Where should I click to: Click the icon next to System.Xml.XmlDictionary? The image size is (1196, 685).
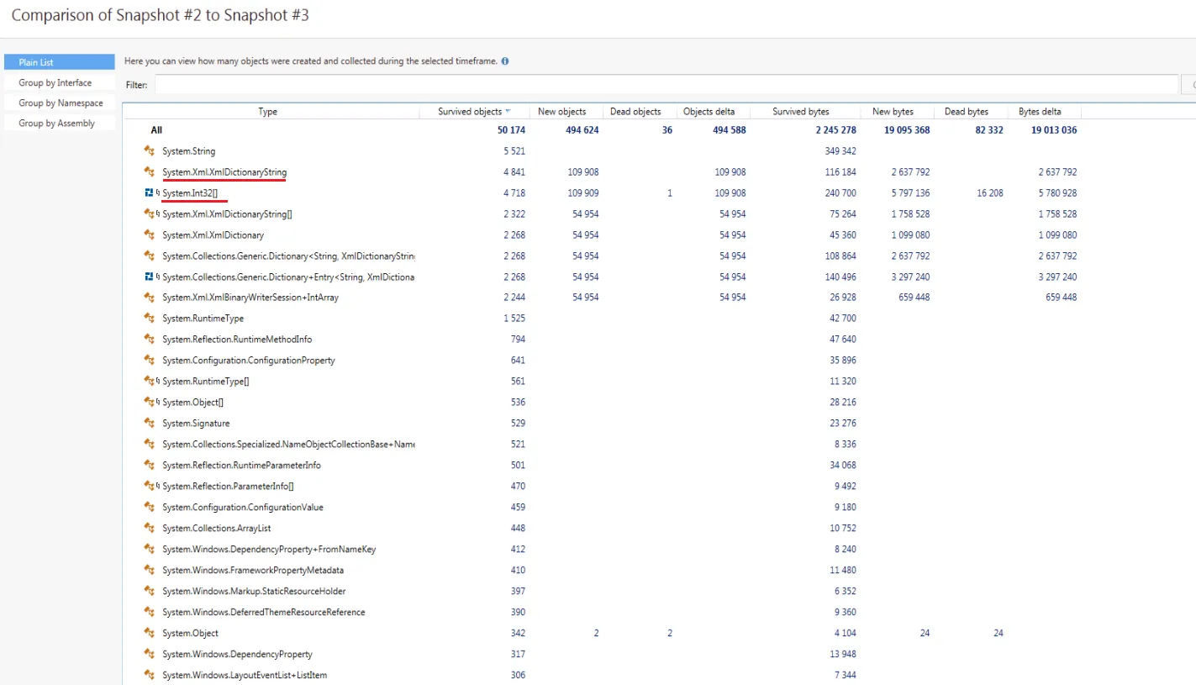pos(150,235)
